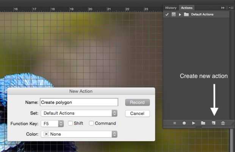Screen dimensions: 235x152
Task: Click the Create new action icon
Action: 213,123
